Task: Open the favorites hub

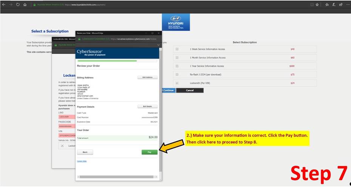Action: tap(327, 5)
